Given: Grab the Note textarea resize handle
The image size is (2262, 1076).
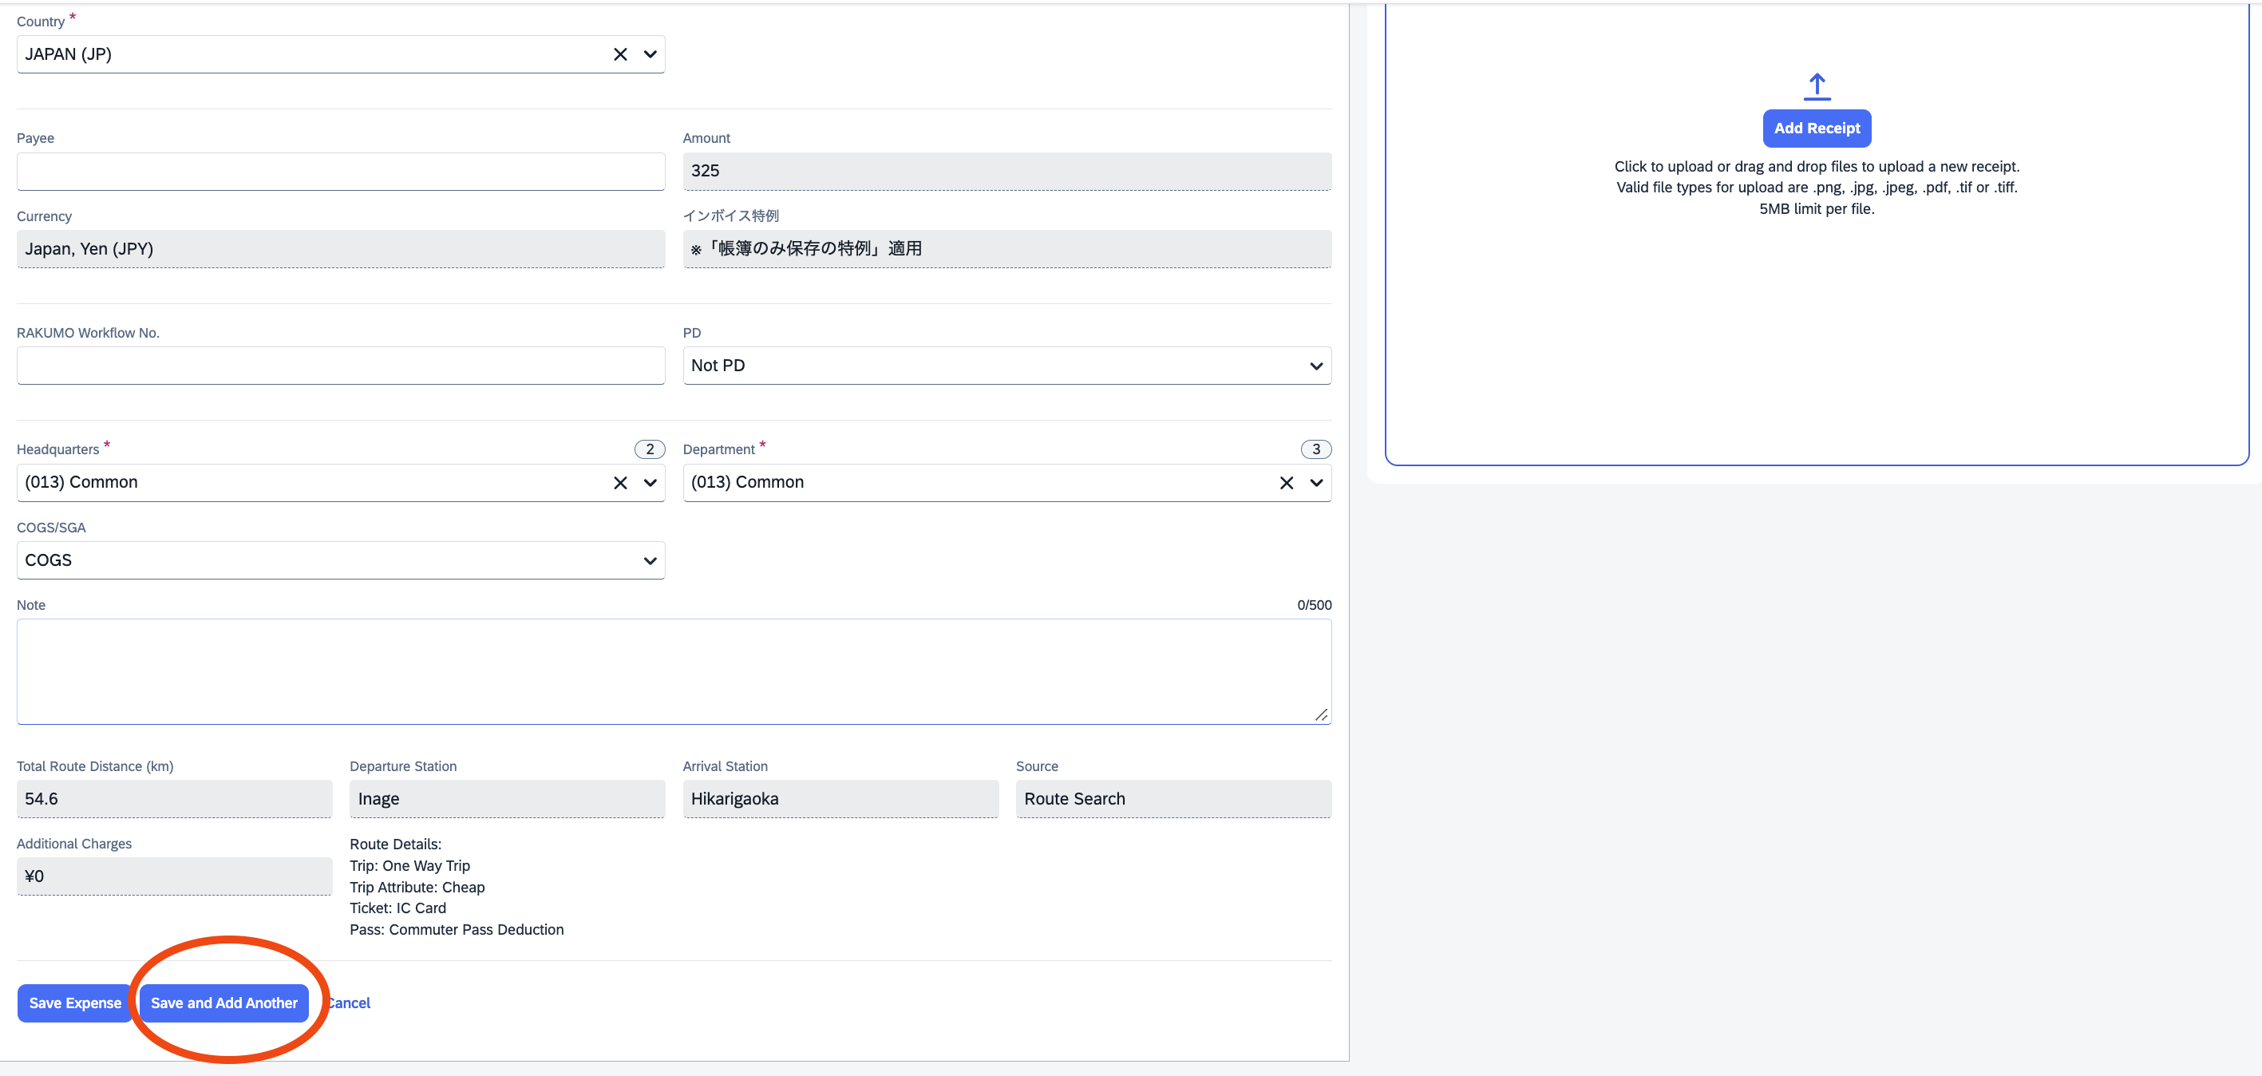Looking at the screenshot, I should point(1321,715).
